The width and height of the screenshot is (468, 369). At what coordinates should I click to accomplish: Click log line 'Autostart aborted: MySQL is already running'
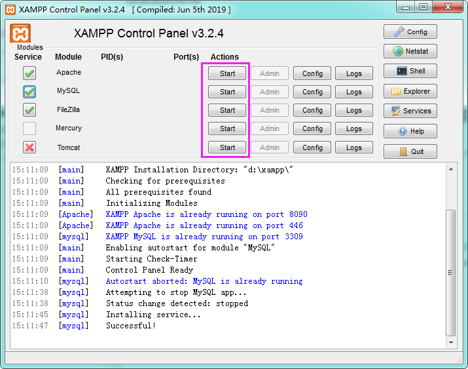tap(204, 281)
